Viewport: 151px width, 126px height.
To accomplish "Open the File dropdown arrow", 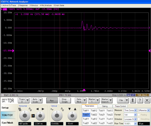I will point(127,100).
